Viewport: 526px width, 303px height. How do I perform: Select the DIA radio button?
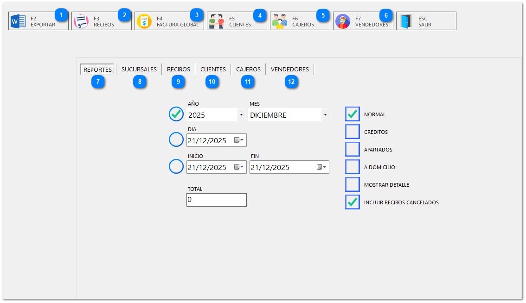point(176,139)
